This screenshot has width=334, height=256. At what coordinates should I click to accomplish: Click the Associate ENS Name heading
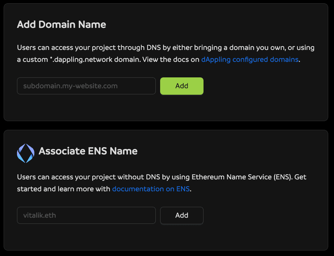click(88, 151)
